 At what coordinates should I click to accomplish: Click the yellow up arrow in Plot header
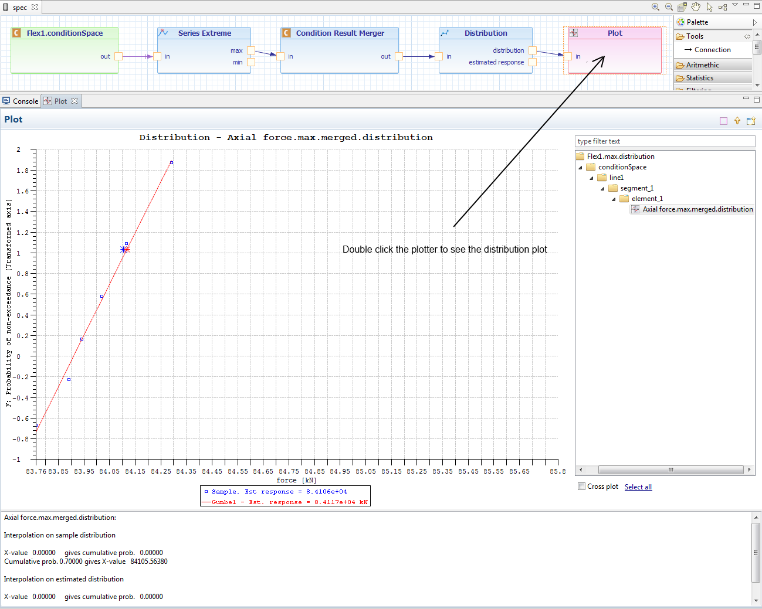coord(737,121)
